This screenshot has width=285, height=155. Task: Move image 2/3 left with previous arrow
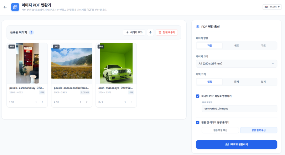tap(81, 102)
